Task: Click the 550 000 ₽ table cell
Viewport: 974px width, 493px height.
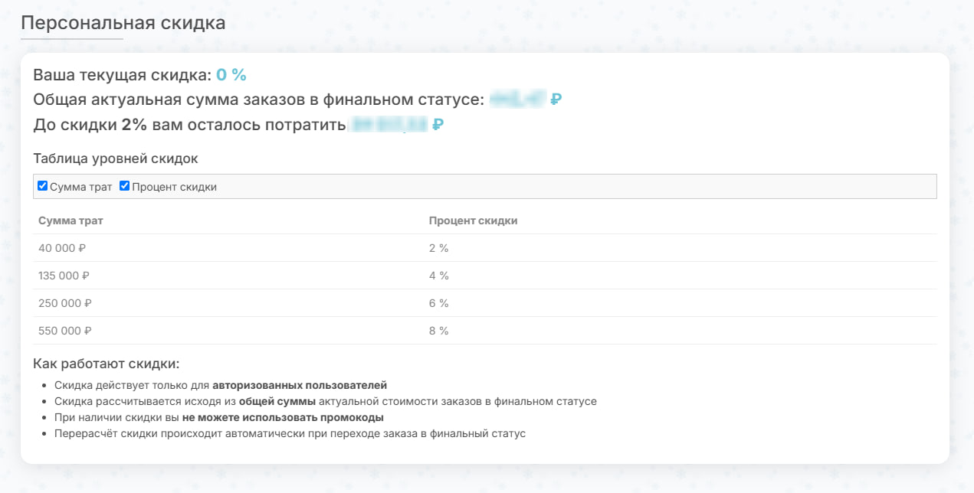Action: tap(65, 331)
